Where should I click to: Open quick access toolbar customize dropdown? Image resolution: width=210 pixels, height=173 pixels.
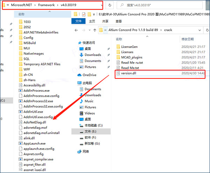click(94, 14)
